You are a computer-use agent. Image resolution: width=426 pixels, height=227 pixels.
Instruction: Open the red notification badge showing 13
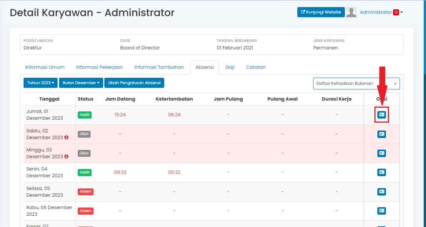[396, 12]
